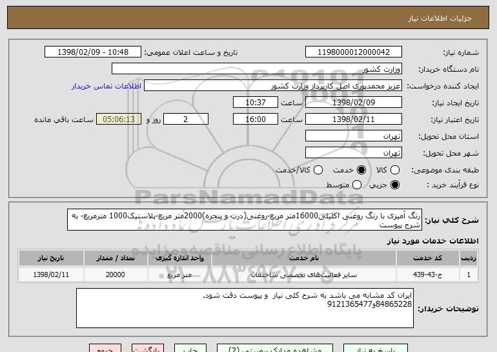Click the واحد اندازه گیری column header

click(179, 258)
